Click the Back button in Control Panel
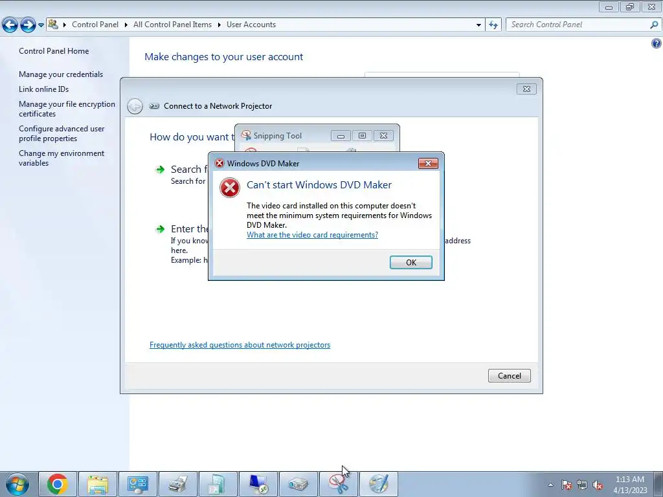 10,25
